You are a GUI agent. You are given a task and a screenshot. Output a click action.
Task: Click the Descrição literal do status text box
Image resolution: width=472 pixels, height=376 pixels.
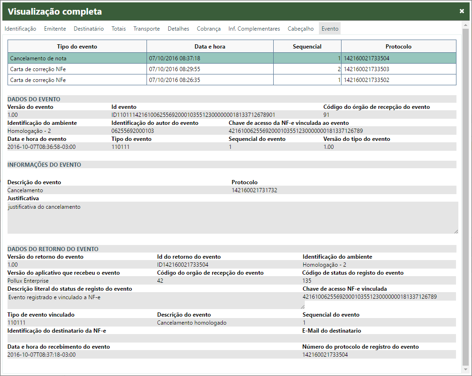(x=153, y=301)
